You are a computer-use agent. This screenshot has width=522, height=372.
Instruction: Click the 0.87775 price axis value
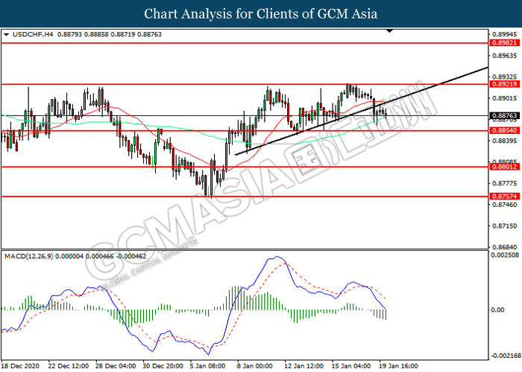(505, 183)
